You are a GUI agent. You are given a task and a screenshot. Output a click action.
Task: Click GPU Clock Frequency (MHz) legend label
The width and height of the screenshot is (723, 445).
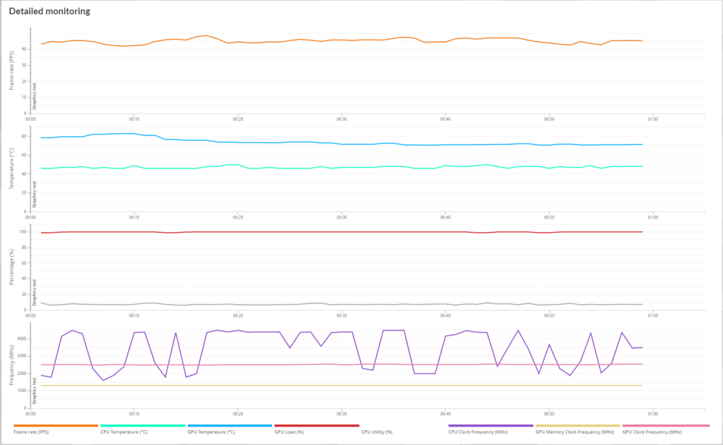click(652, 432)
